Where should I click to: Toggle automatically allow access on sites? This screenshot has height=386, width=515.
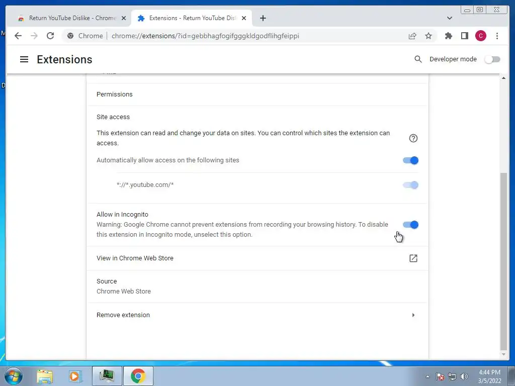(410, 160)
